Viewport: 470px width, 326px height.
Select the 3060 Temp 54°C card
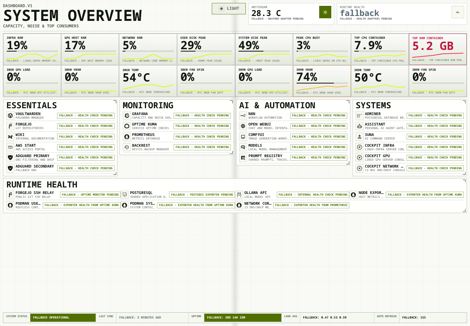[148, 81]
